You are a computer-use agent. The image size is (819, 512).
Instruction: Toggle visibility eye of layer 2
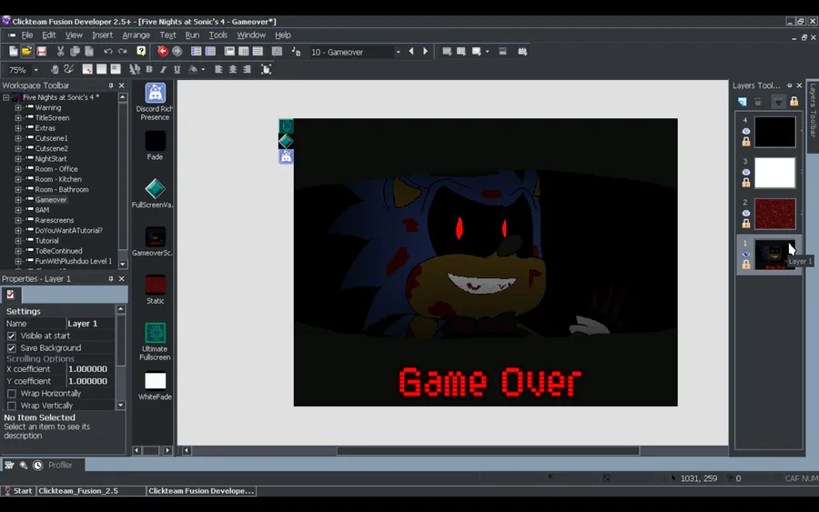click(746, 213)
